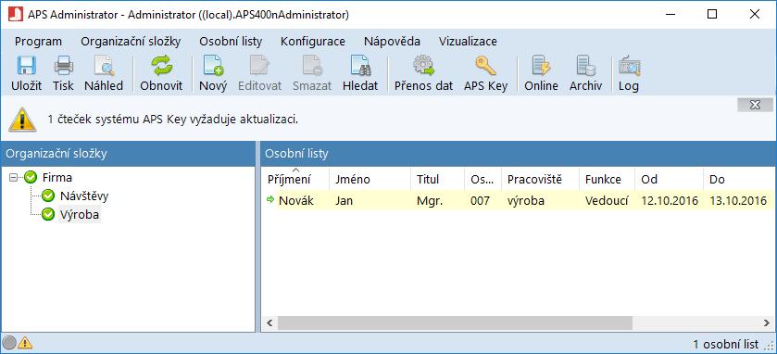Select the Novák surname cell
The height and width of the screenshot is (354, 777).
[x=295, y=200]
